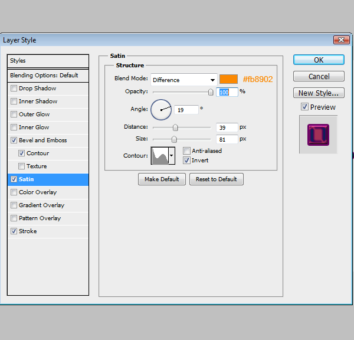The height and width of the screenshot is (340, 354).
Task: Uncheck the Satin style checkbox
Action: point(14,179)
